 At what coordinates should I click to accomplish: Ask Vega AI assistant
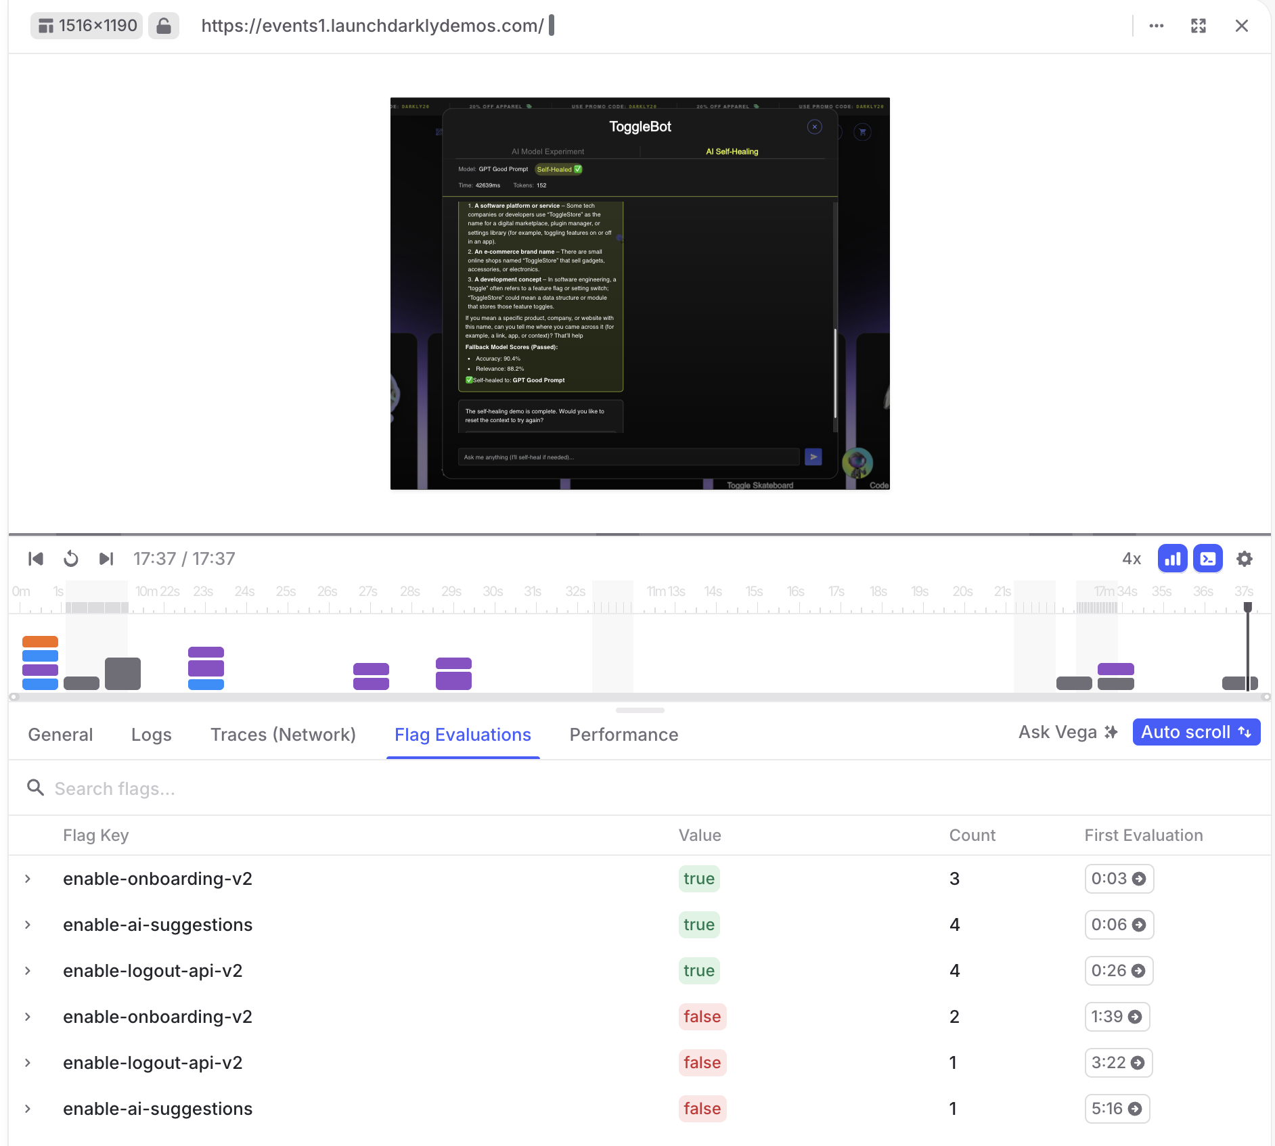(1067, 732)
